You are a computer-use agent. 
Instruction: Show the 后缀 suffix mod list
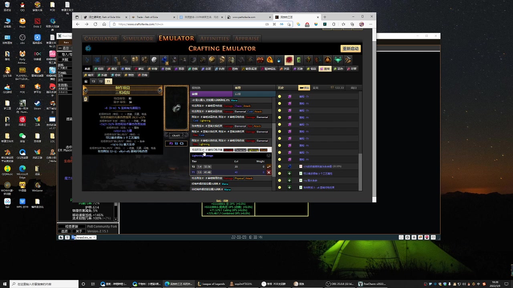(x=254, y=94)
